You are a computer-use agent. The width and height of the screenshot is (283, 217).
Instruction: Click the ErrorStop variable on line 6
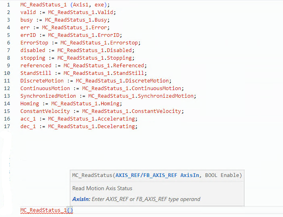click(34, 43)
